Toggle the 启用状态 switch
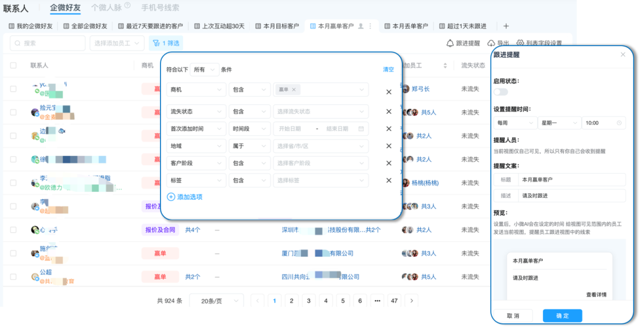The height and width of the screenshot is (327, 640). [500, 92]
